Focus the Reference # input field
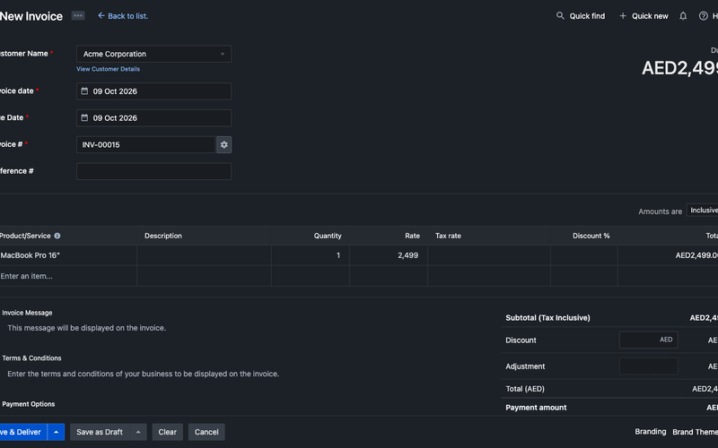 point(153,171)
